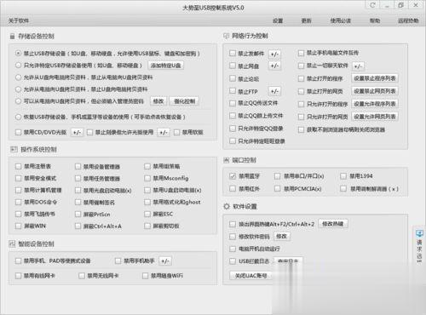
Task: Click +/- button next to 禁用手机助手
Action: 165,261
